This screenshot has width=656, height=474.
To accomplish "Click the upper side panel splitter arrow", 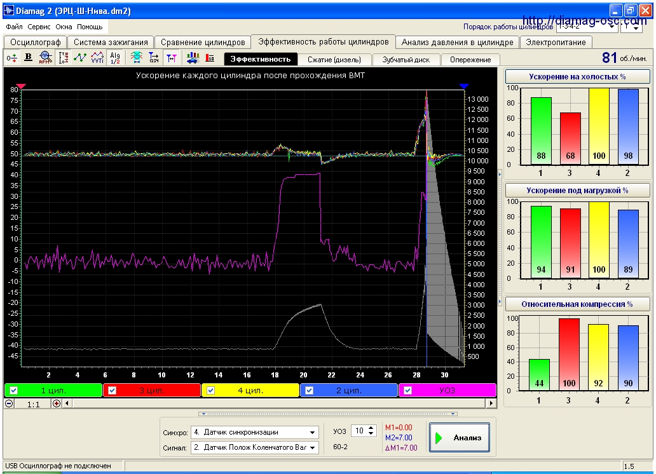I will 500,173.
